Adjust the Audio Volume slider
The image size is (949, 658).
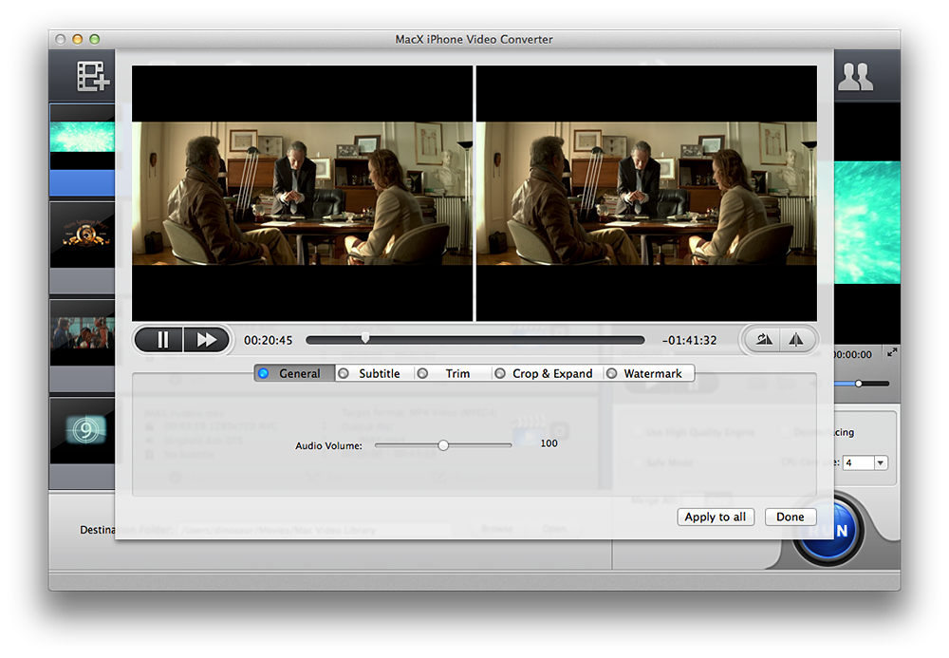pos(443,445)
